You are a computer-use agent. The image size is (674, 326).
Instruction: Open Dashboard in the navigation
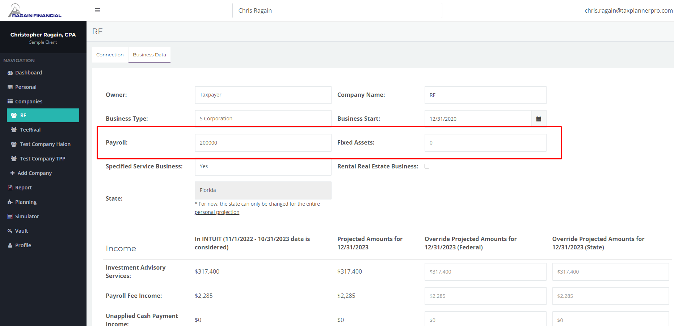click(x=29, y=73)
